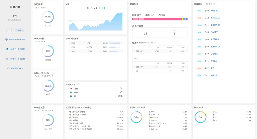Screen dimensions: 257x139
Task: Click the globe icon next to RYU rank 47
Action: (x=71, y=92)
